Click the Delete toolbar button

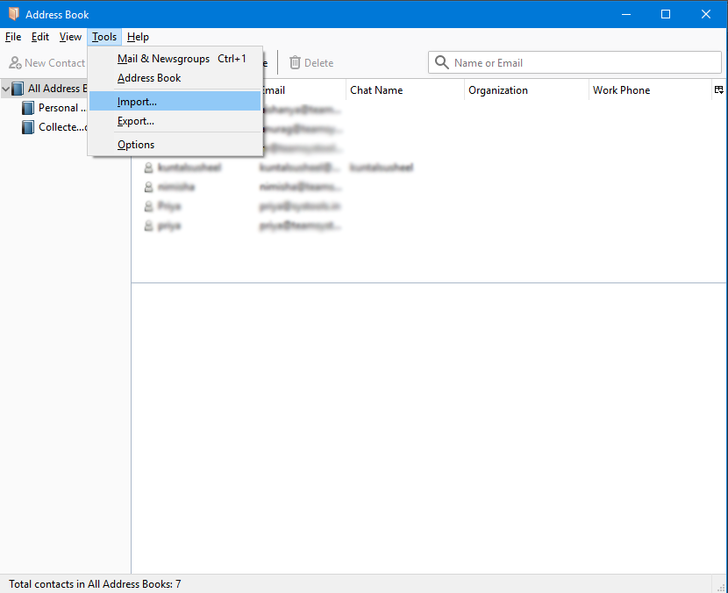point(311,62)
